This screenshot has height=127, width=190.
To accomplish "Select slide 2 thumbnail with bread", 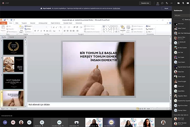I will [x=13, y=64].
